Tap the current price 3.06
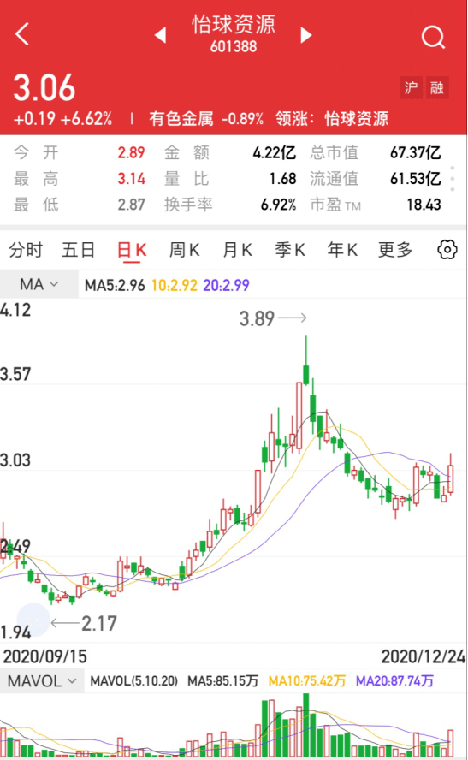468x760 pixels. tap(44, 88)
